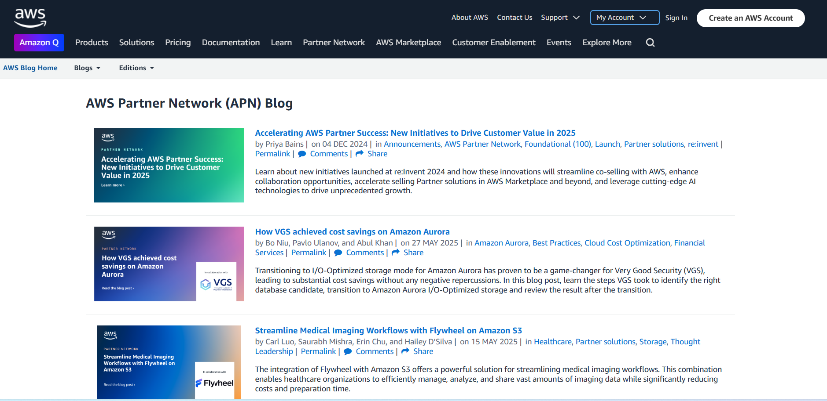Click share arrow icon on Flywheel post
Image resolution: width=827 pixels, height=401 pixels.
405,351
